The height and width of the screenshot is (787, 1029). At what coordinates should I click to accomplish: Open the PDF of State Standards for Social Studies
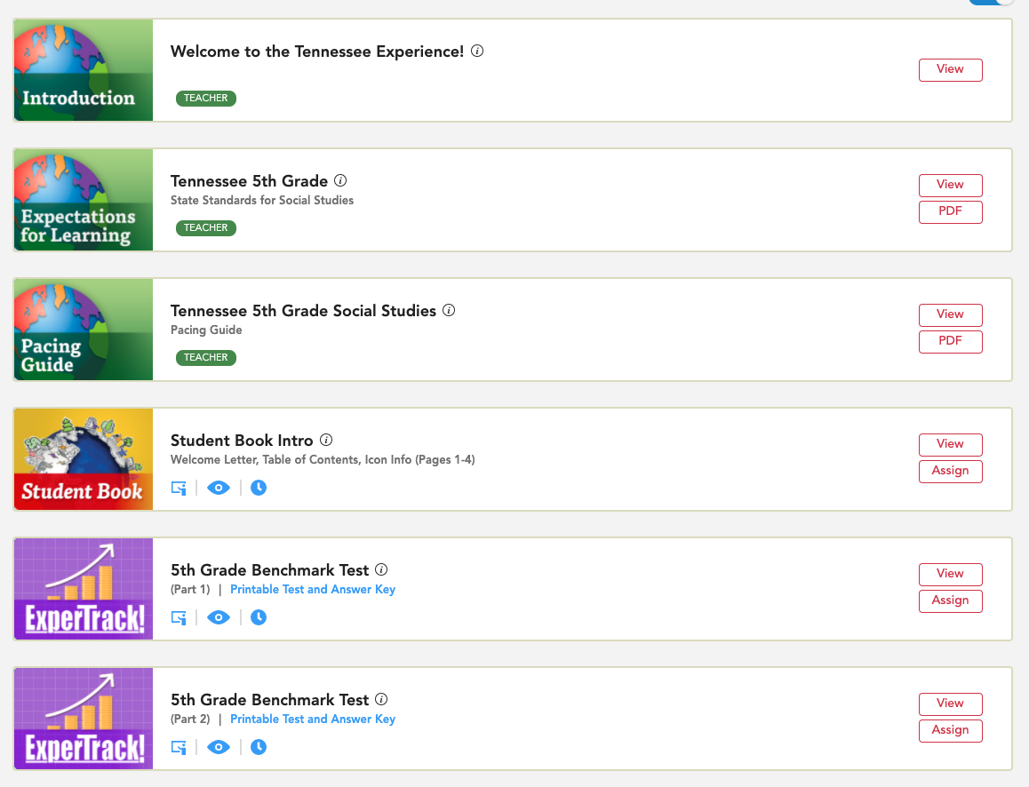point(950,211)
